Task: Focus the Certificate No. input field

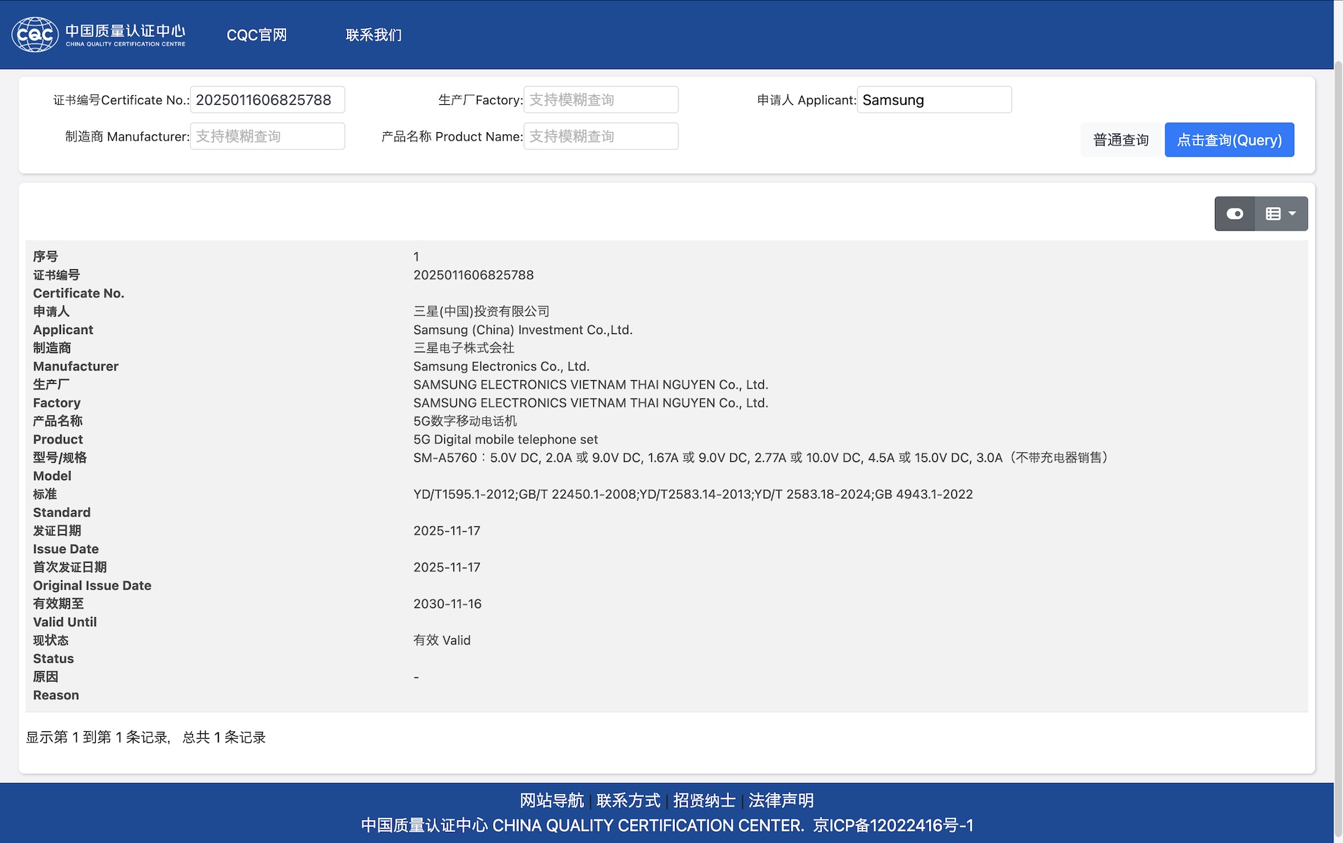Action: click(267, 100)
